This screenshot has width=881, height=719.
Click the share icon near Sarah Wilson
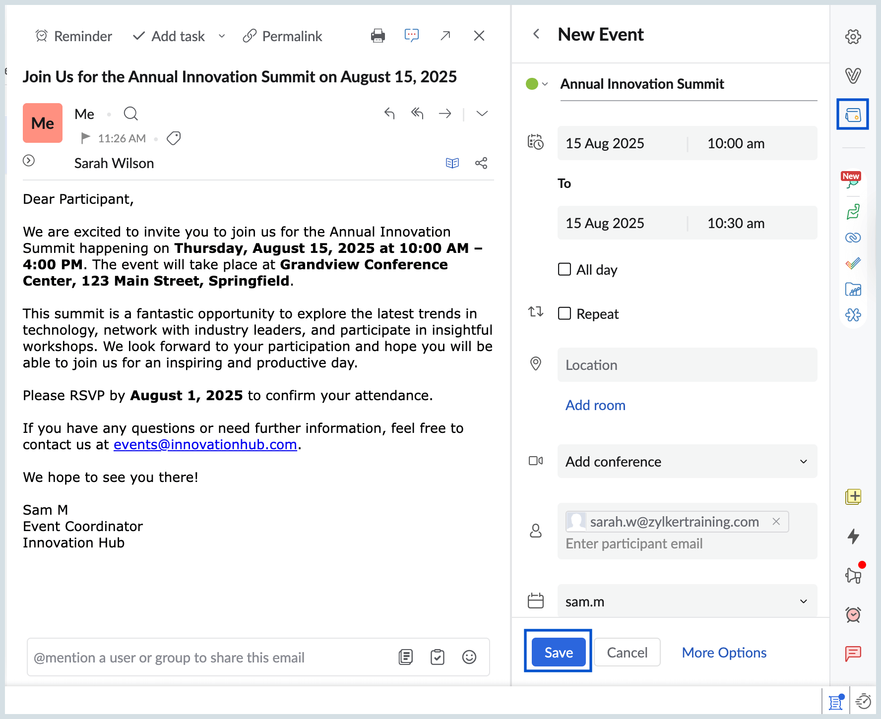tap(481, 163)
